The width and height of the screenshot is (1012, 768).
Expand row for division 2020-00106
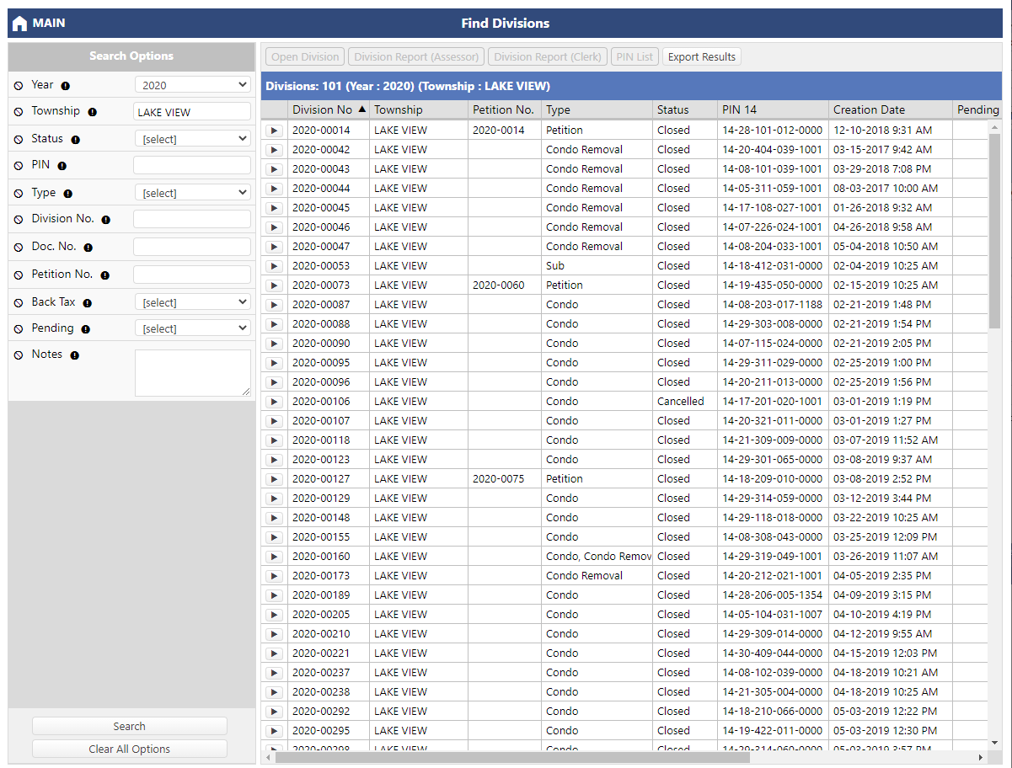click(274, 402)
